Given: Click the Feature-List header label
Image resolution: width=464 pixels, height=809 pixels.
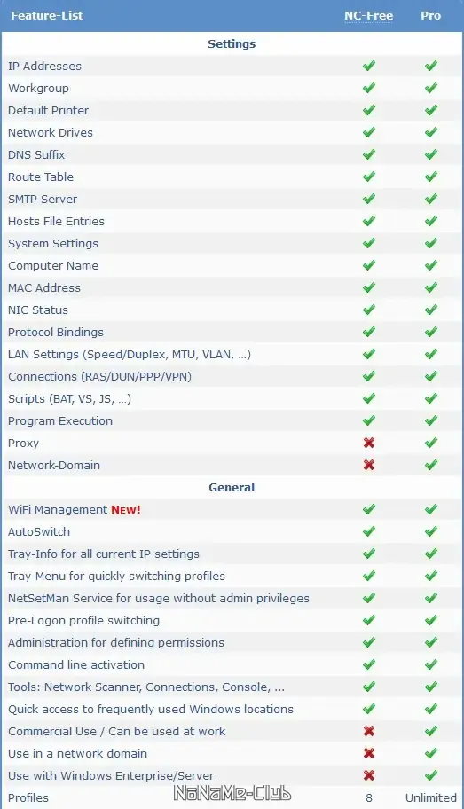Looking at the screenshot, I should tap(46, 15).
